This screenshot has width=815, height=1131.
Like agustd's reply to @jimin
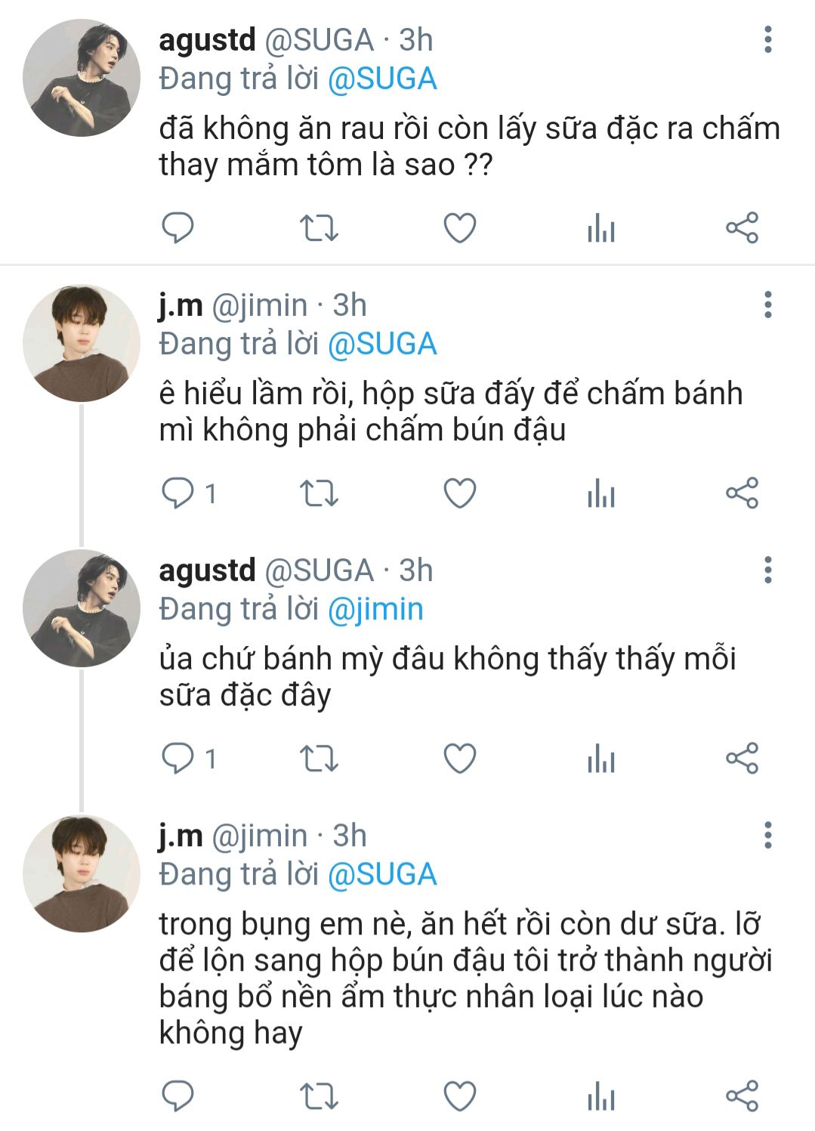click(459, 758)
